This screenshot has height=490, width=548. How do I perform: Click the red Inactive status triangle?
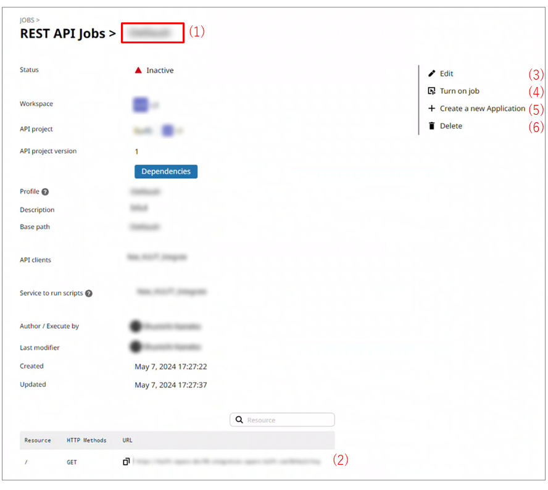click(138, 70)
